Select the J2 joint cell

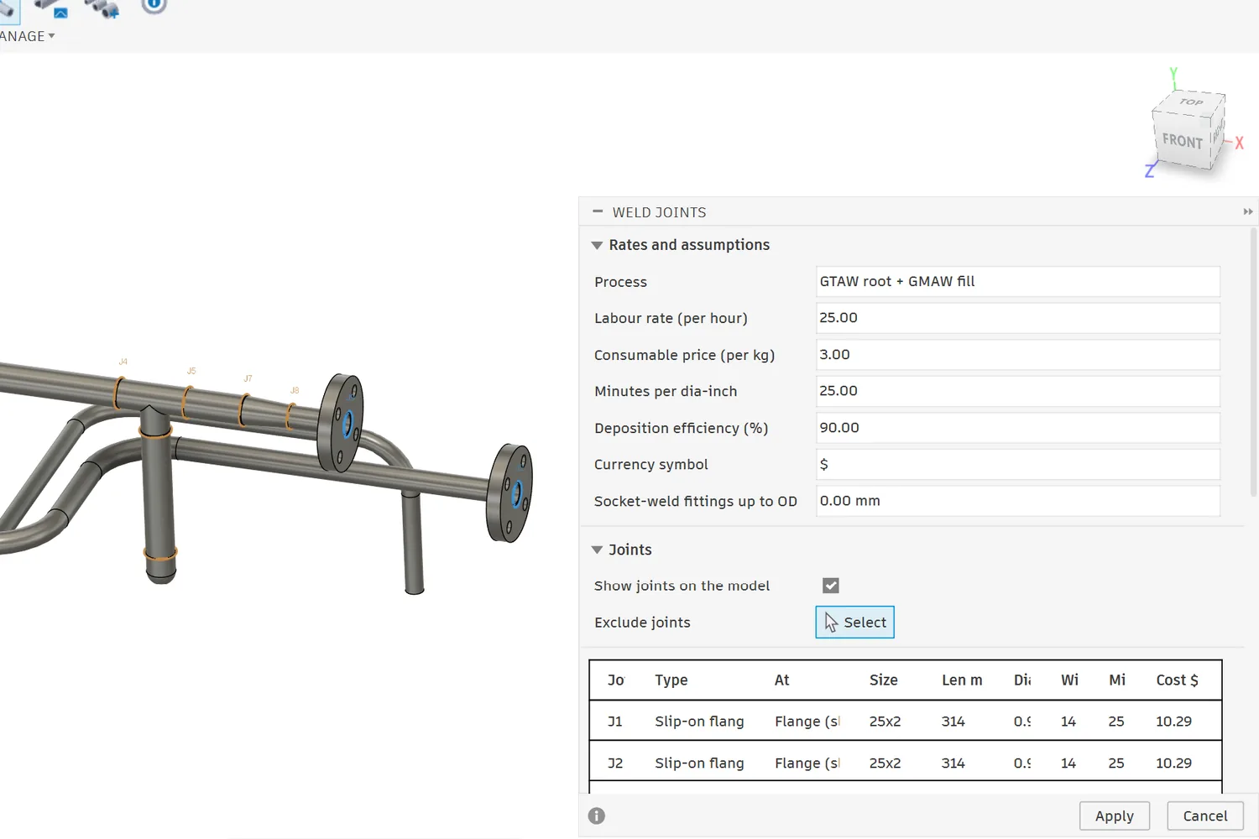[615, 763]
